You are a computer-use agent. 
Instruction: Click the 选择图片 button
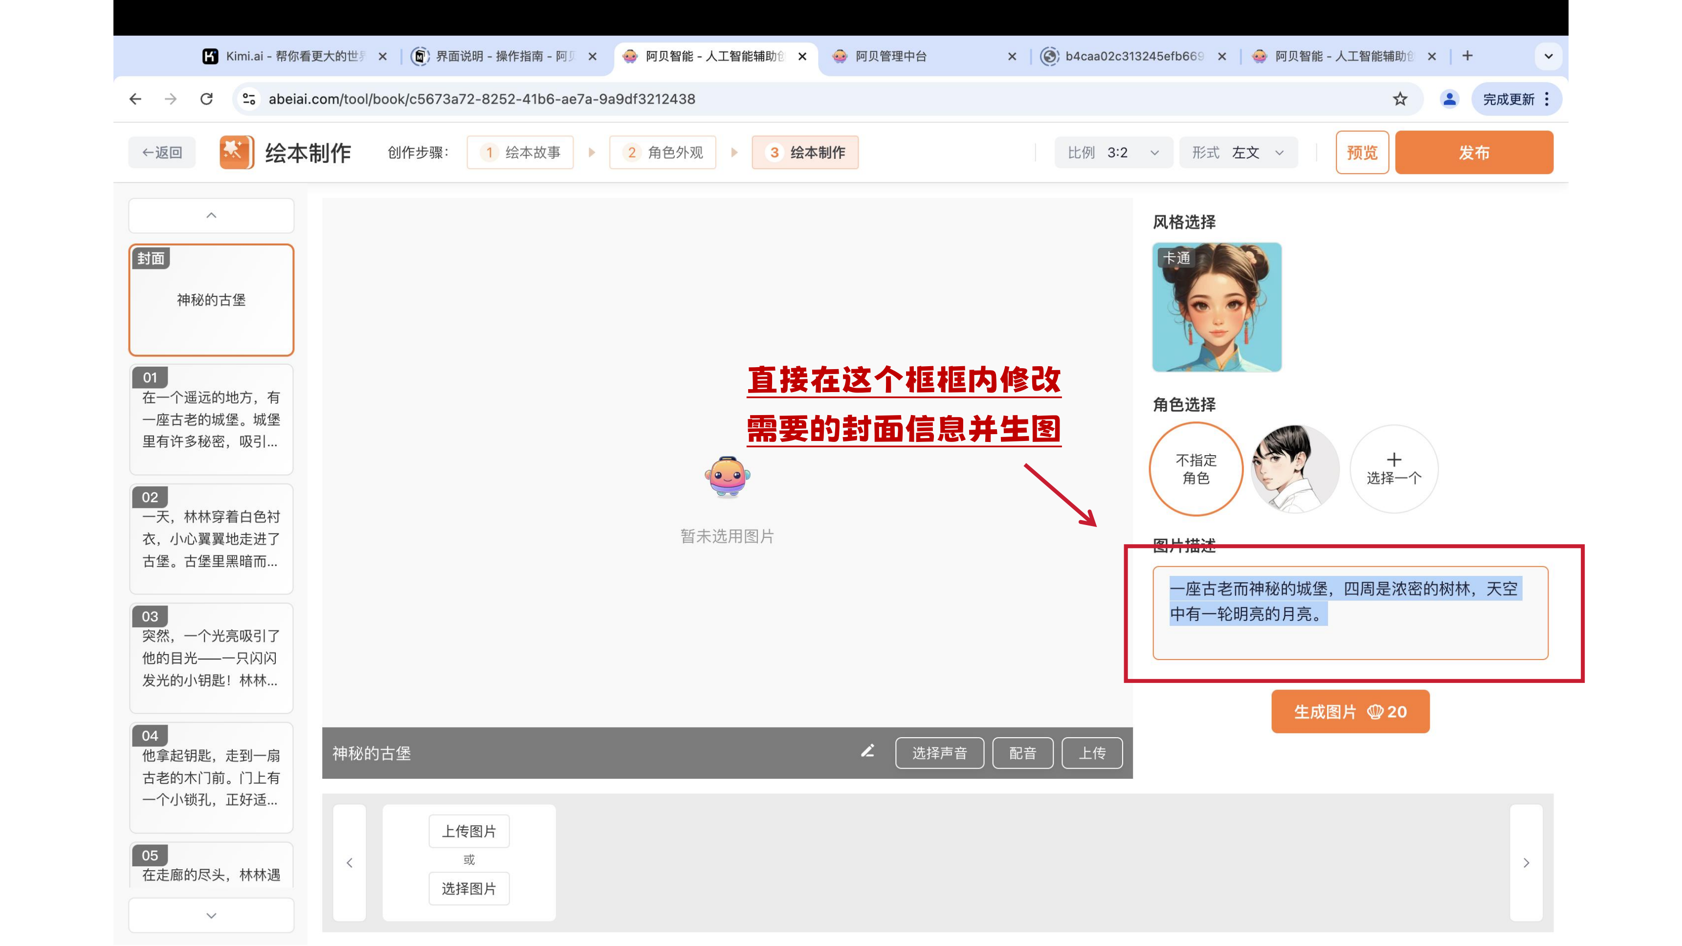pyautogui.click(x=469, y=888)
